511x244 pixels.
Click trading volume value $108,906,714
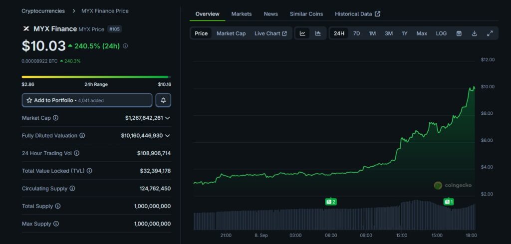point(154,153)
